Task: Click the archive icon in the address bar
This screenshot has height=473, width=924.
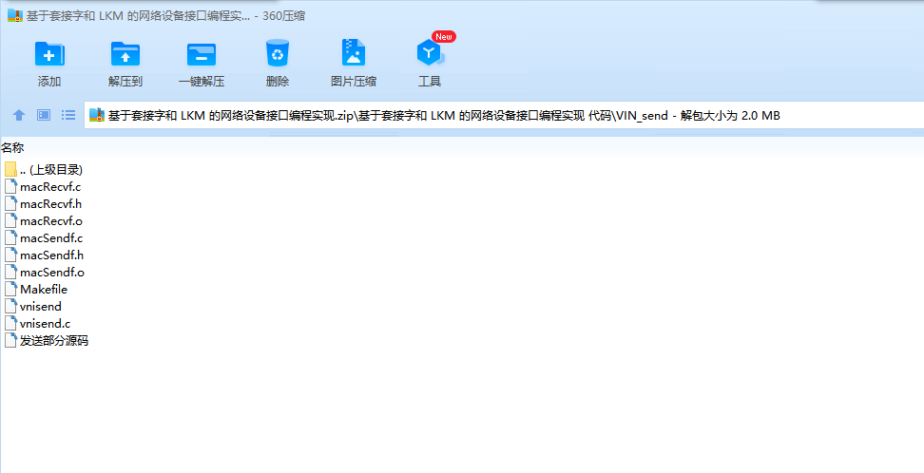Action: (x=97, y=116)
